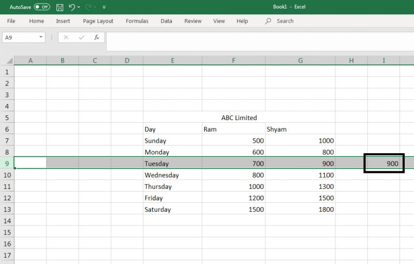The width and height of the screenshot is (414, 264).
Task: Select column A header
Action: tap(31, 61)
